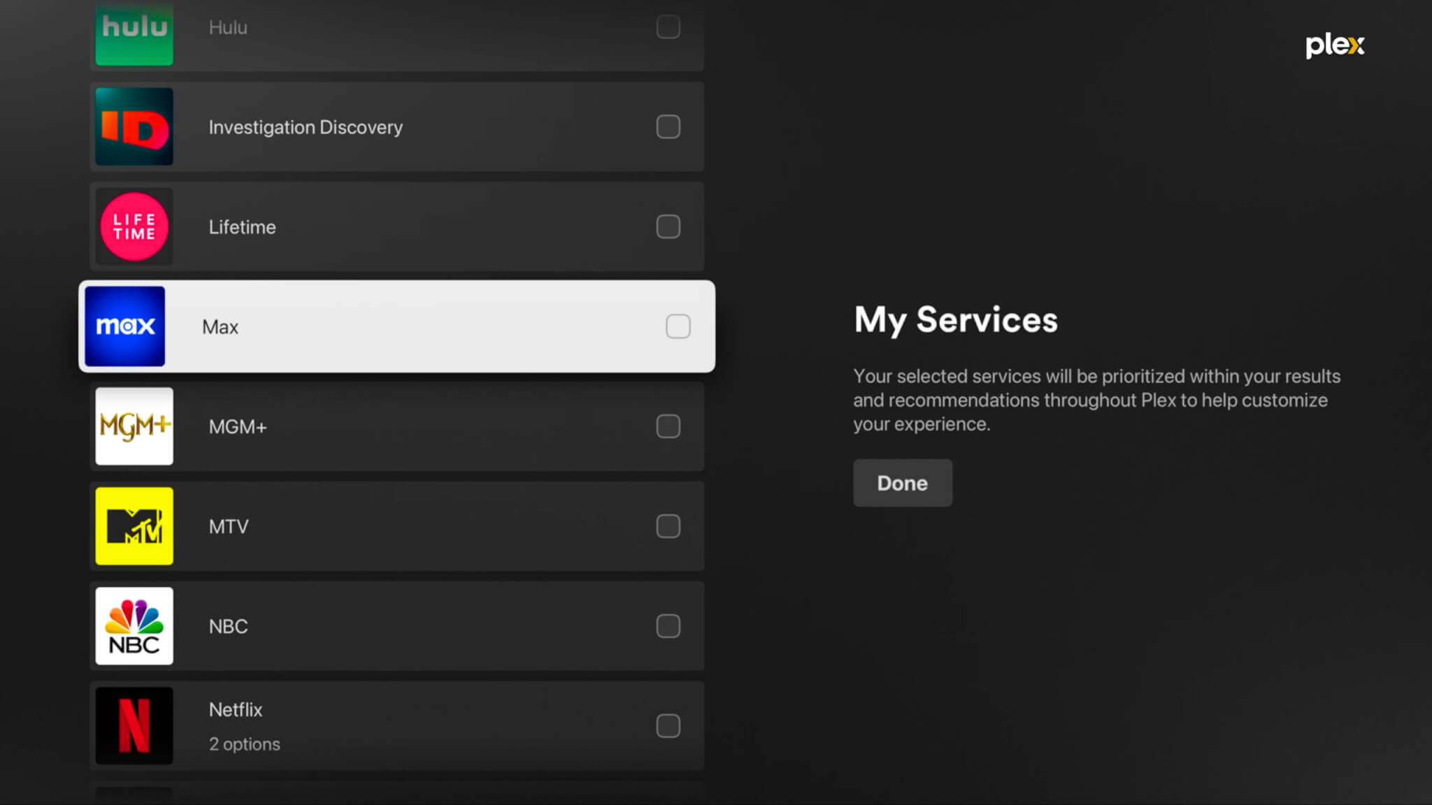Click the 'My Services' heading
This screenshot has width=1432, height=805.
click(956, 320)
